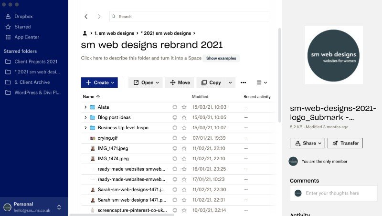Click the file list vertical scrollbar

point(280,75)
